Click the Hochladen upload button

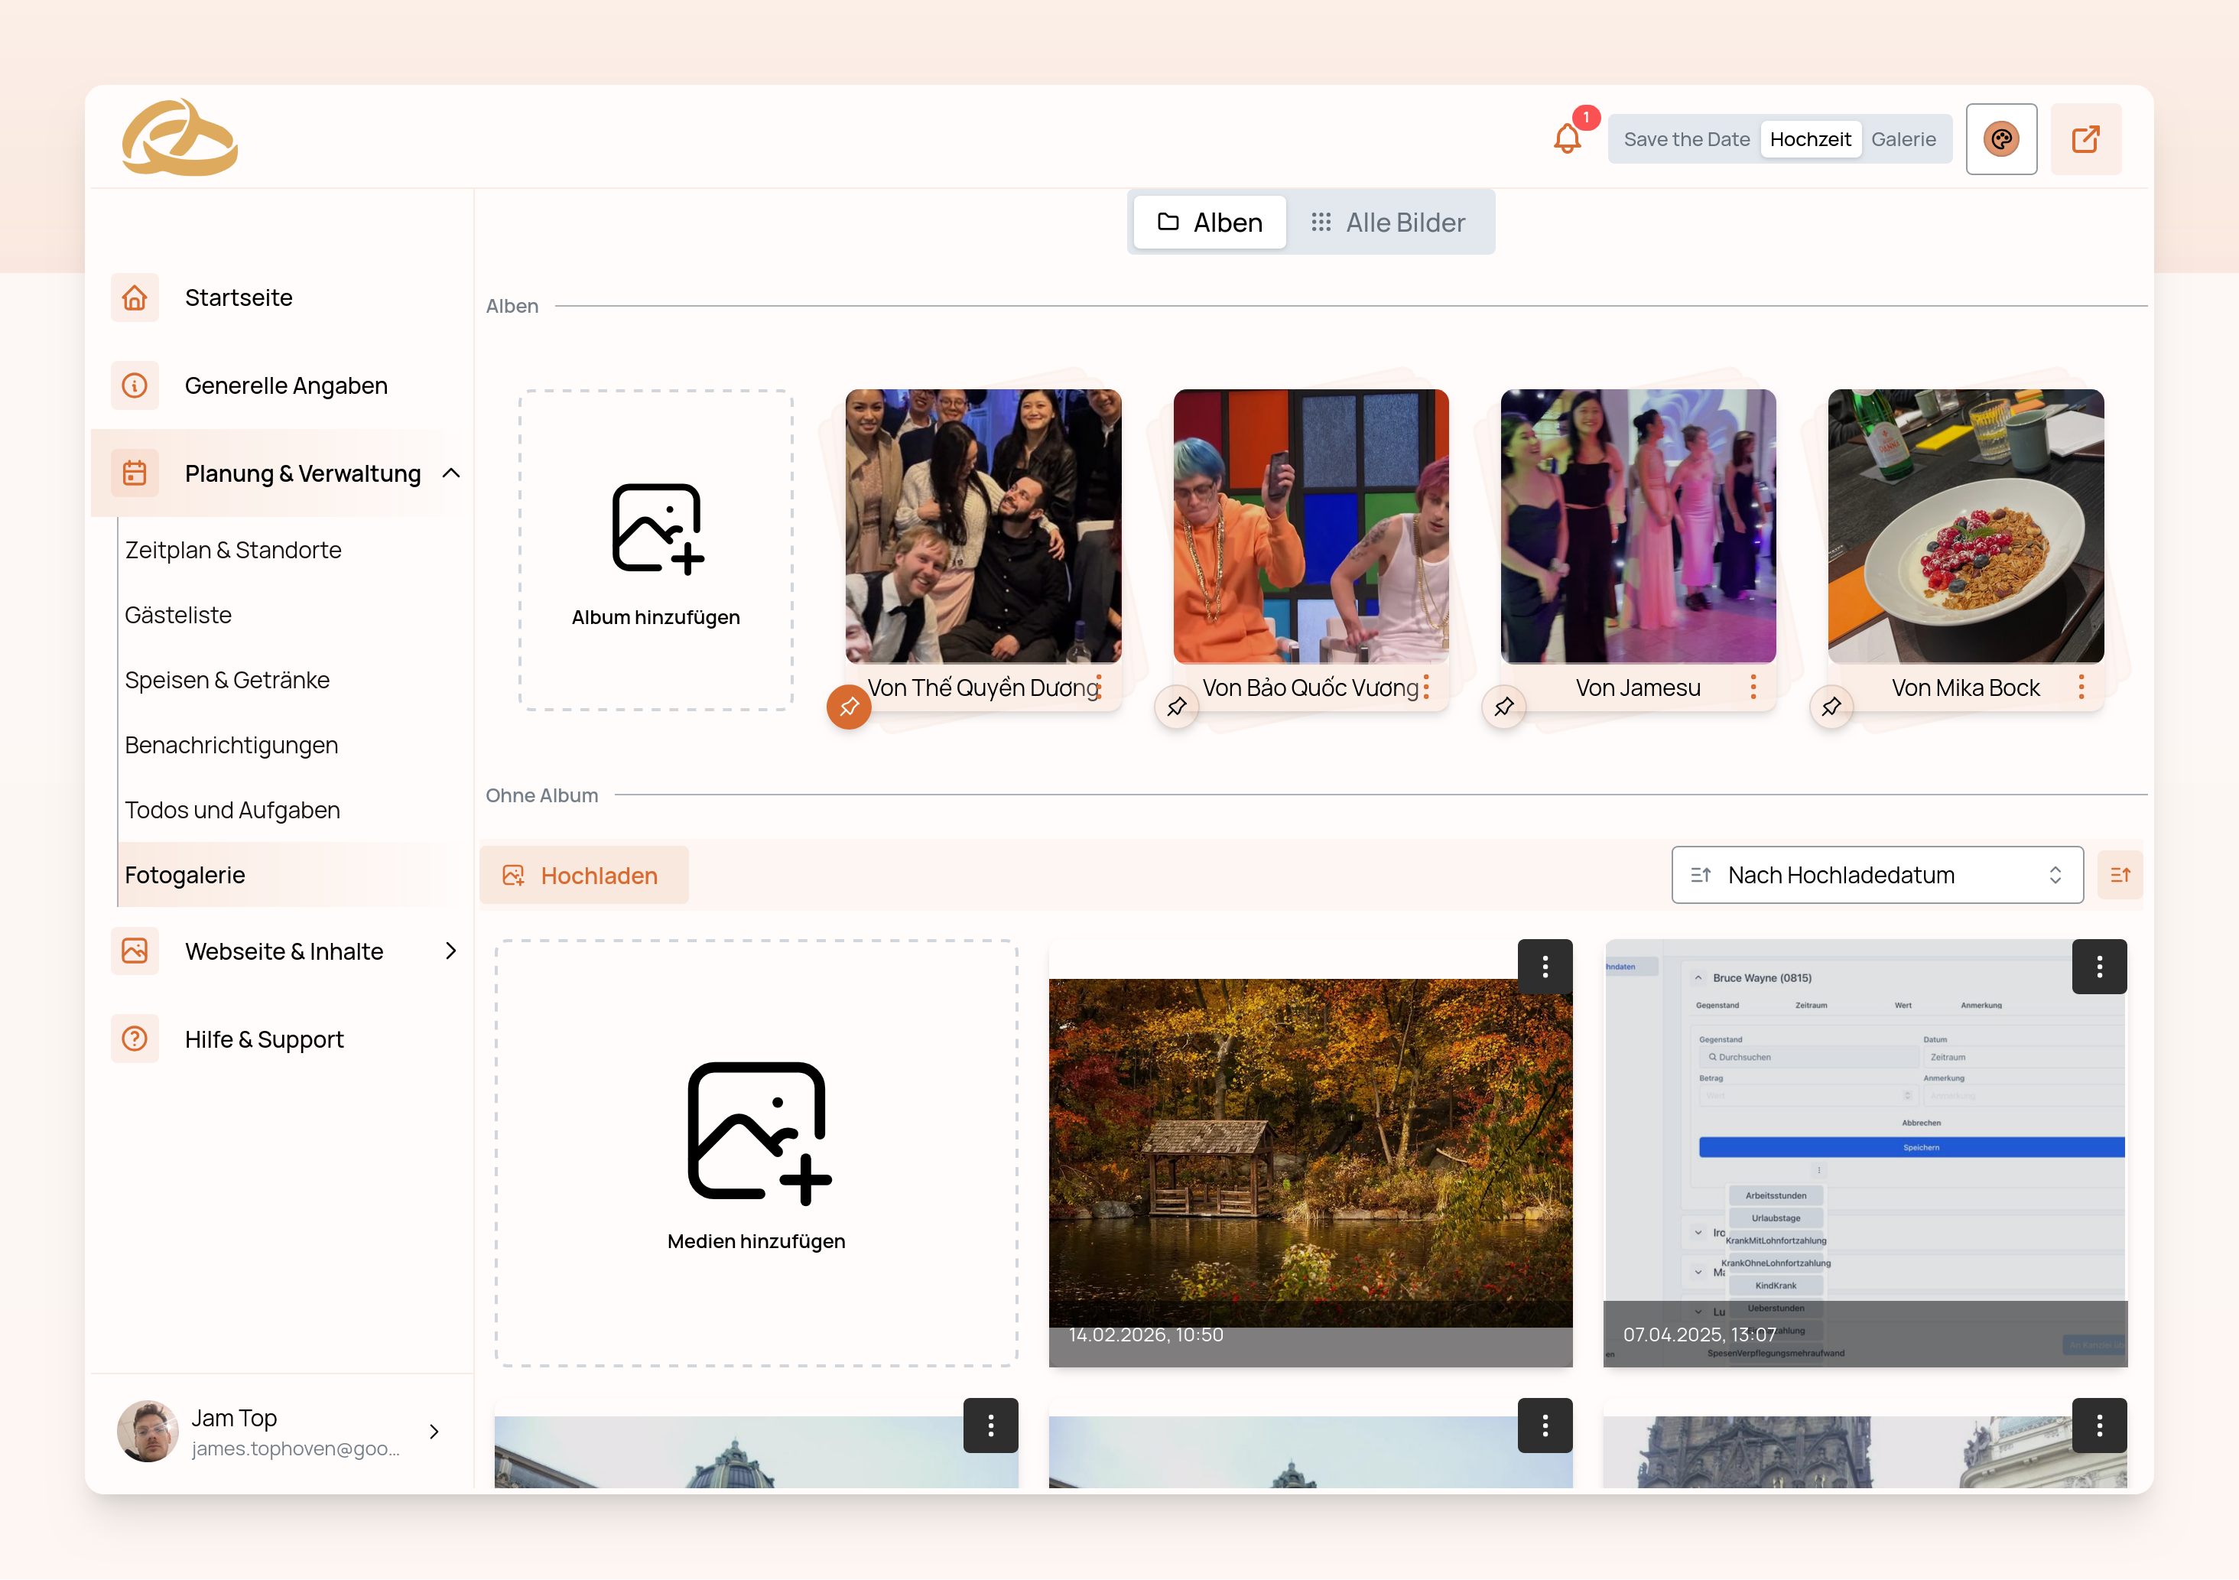(583, 875)
